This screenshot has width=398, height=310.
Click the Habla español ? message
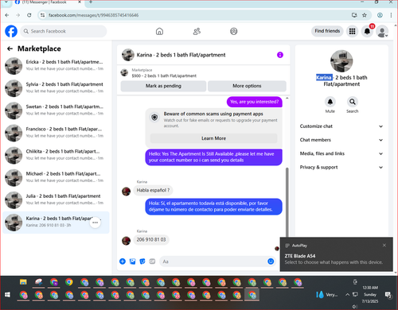tap(153, 190)
